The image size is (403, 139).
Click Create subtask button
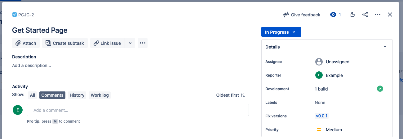click(65, 43)
